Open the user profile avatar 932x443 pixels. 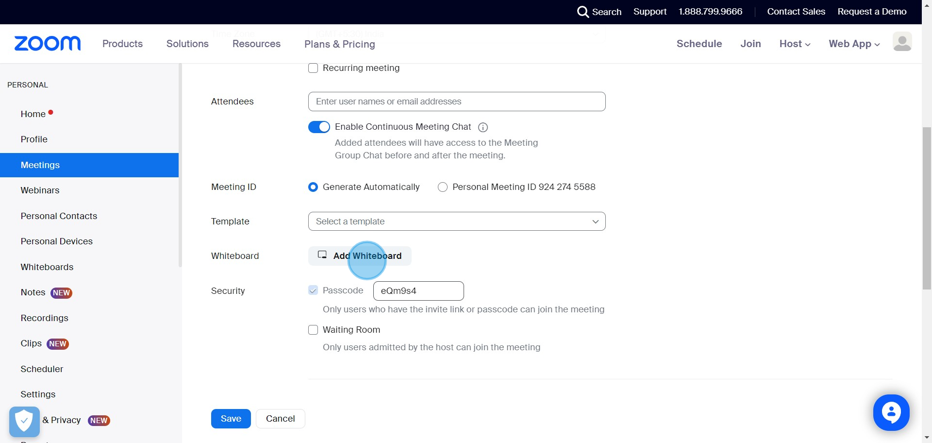pyautogui.click(x=902, y=42)
